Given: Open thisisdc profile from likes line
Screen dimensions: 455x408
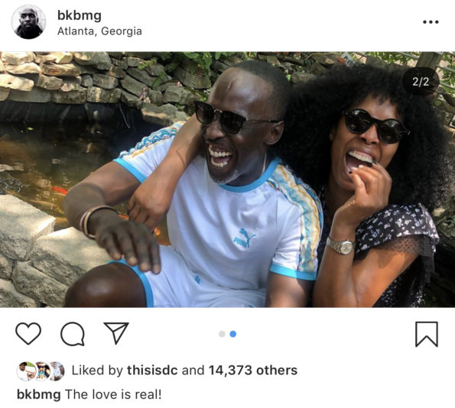Looking at the screenshot, I should click(x=152, y=371).
